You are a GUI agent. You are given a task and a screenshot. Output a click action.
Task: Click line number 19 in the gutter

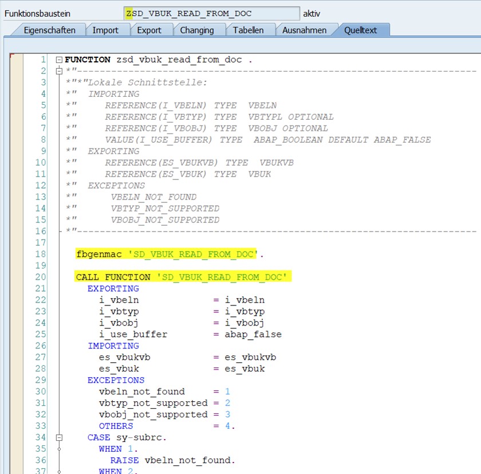point(41,265)
